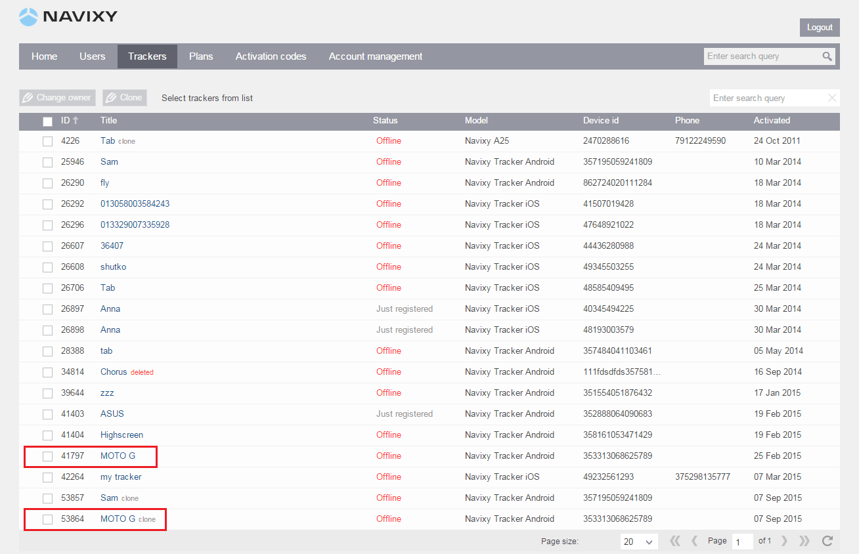Viewport: 859px width, 554px height.
Task: Click the page number field
Action: pyautogui.click(x=742, y=542)
